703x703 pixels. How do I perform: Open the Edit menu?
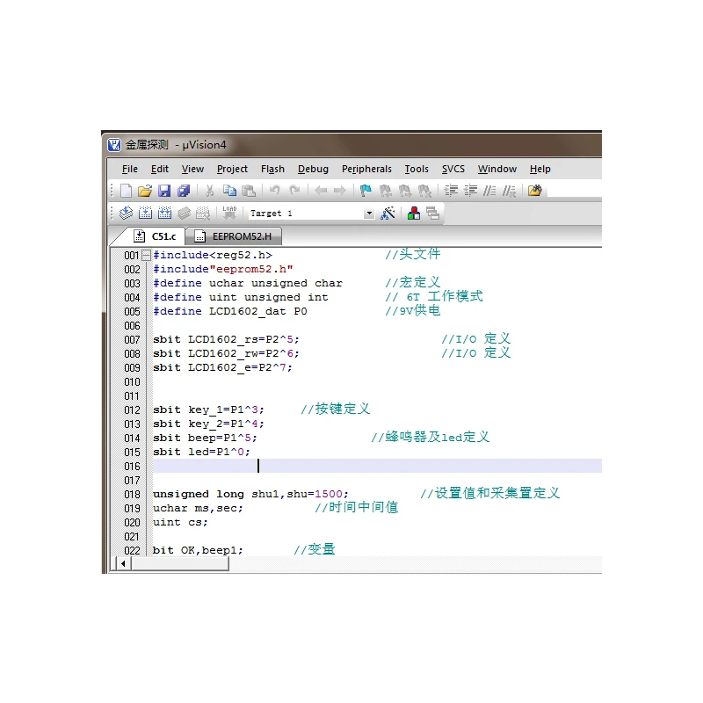coord(160,169)
